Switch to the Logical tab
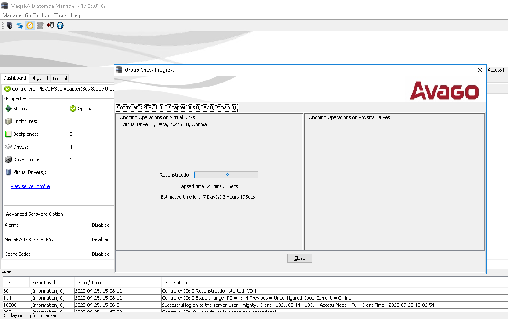The image size is (508, 319). (x=60, y=79)
